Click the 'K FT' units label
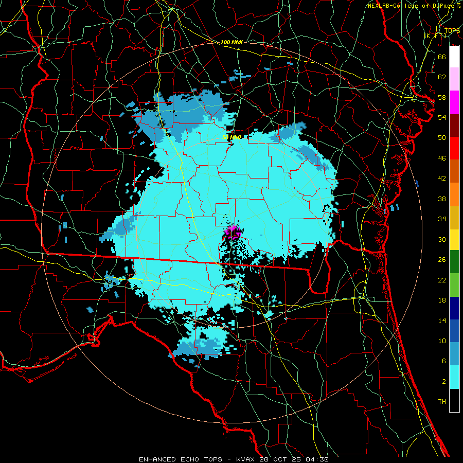463x463 pixels. tap(435, 36)
